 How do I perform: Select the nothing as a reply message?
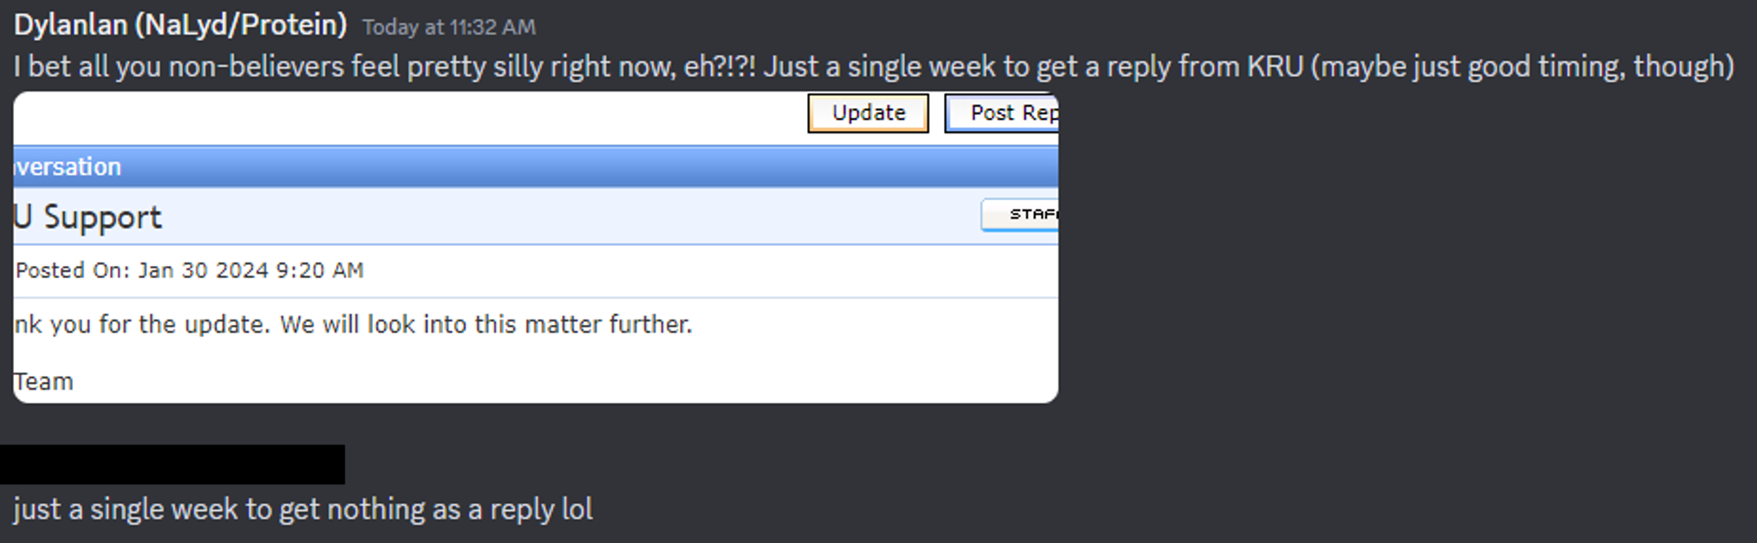[x=303, y=509]
